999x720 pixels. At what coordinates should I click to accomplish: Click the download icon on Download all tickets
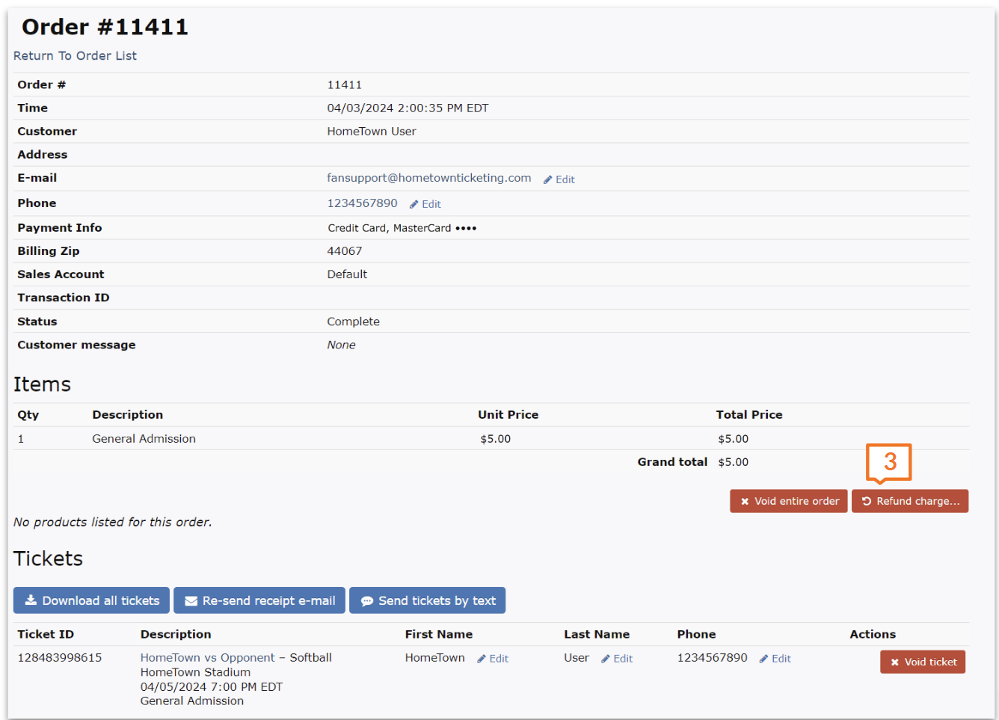pyautogui.click(x=31, y=600)
